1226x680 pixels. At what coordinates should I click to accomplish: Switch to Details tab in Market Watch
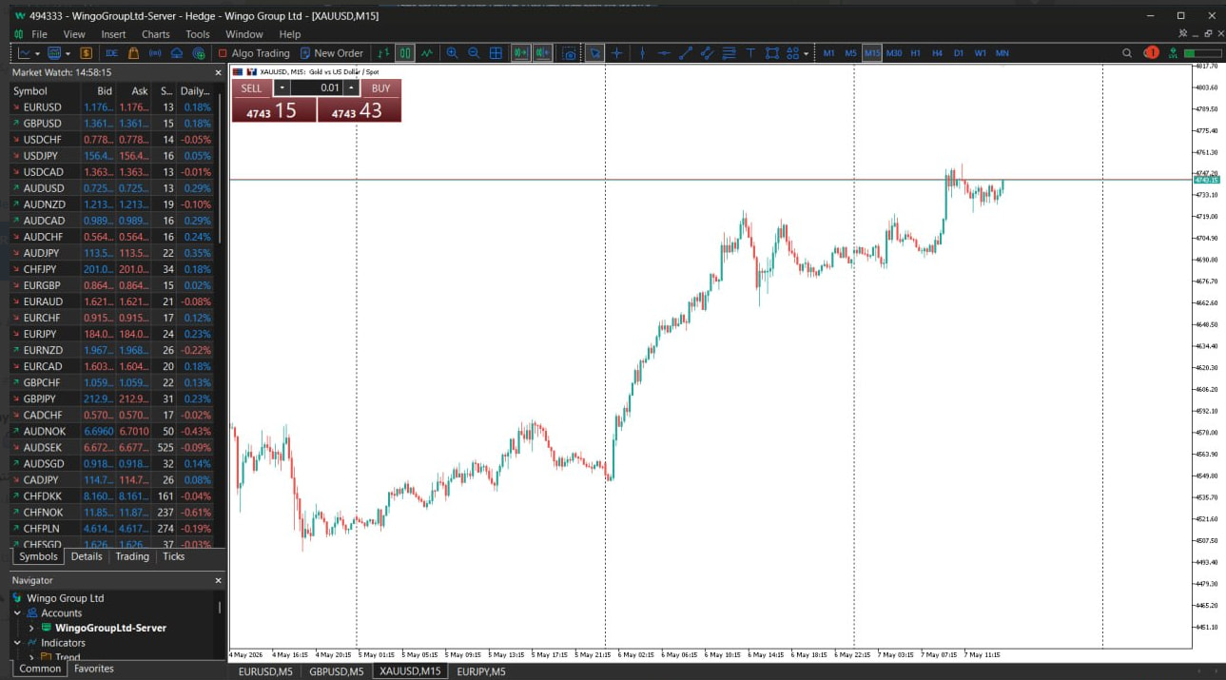[87, 556]
